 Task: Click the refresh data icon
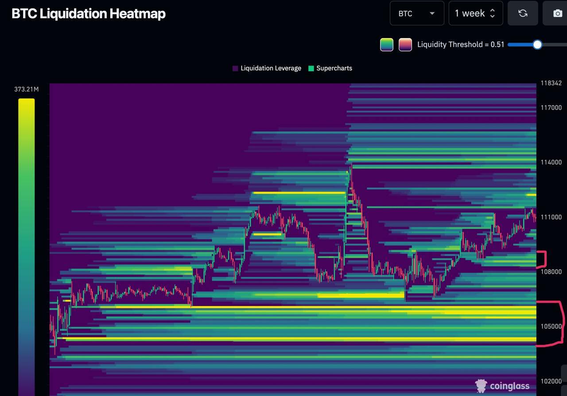pyautogui.click(x=523, y=13)
